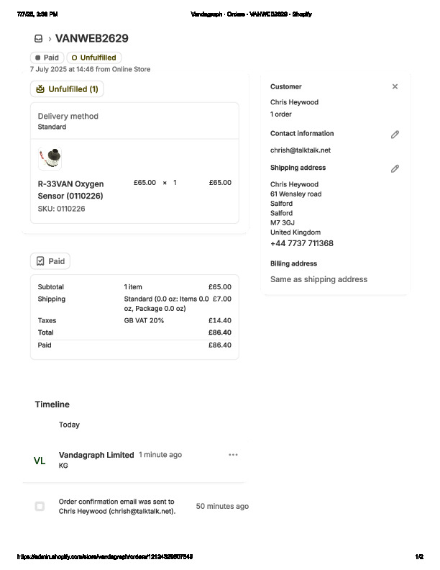Edit shipping address pencil icon
Viewport: 440px width, 570px height.
coord(395,168)
